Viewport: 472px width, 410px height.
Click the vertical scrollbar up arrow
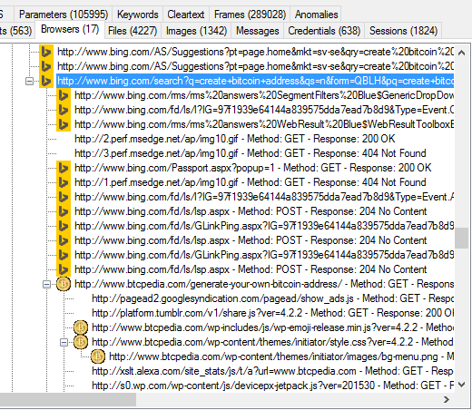(461, 53)
